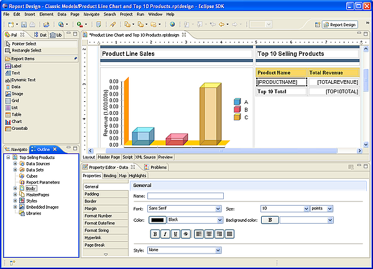Open the Background color dropdown
The width and height of the screenshot is (373, 269).
[330, 220]
